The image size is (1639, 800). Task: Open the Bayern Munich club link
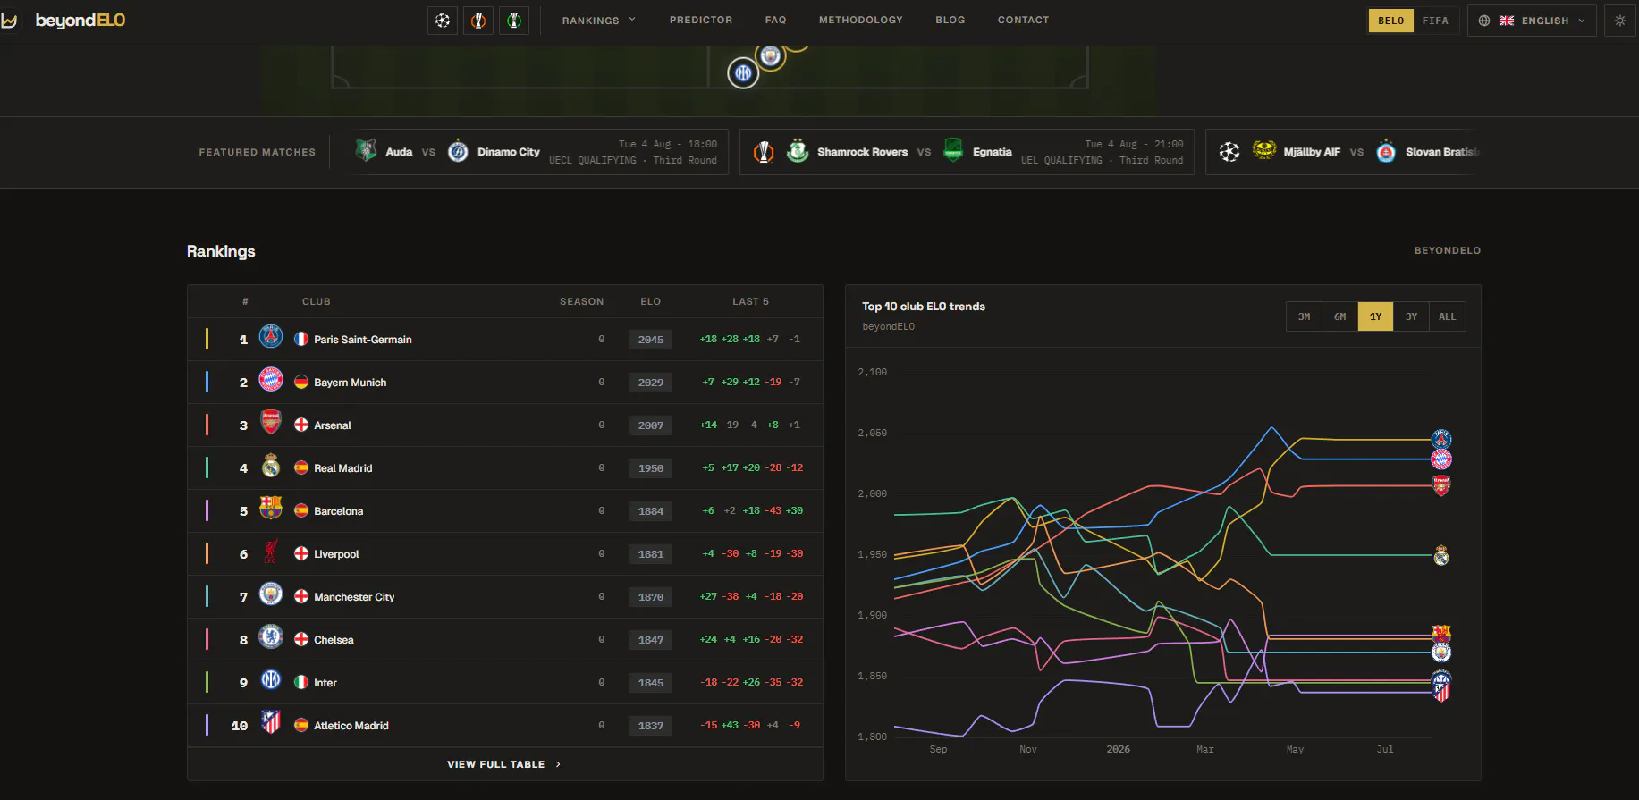pos(351,383)
